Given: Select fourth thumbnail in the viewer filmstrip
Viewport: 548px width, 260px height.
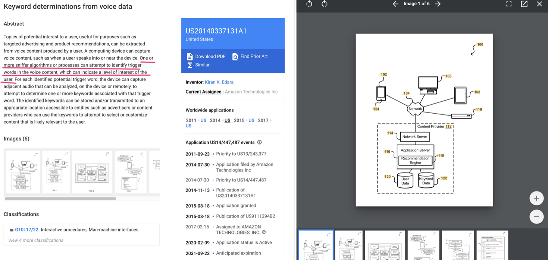Looking at the screenshot, I should pos(423,245).
